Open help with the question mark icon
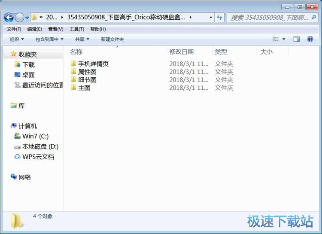The width and height of the screenshot is (322, 234). [310, 39]
